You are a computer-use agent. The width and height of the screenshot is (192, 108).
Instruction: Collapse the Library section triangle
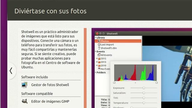[95, 37]
